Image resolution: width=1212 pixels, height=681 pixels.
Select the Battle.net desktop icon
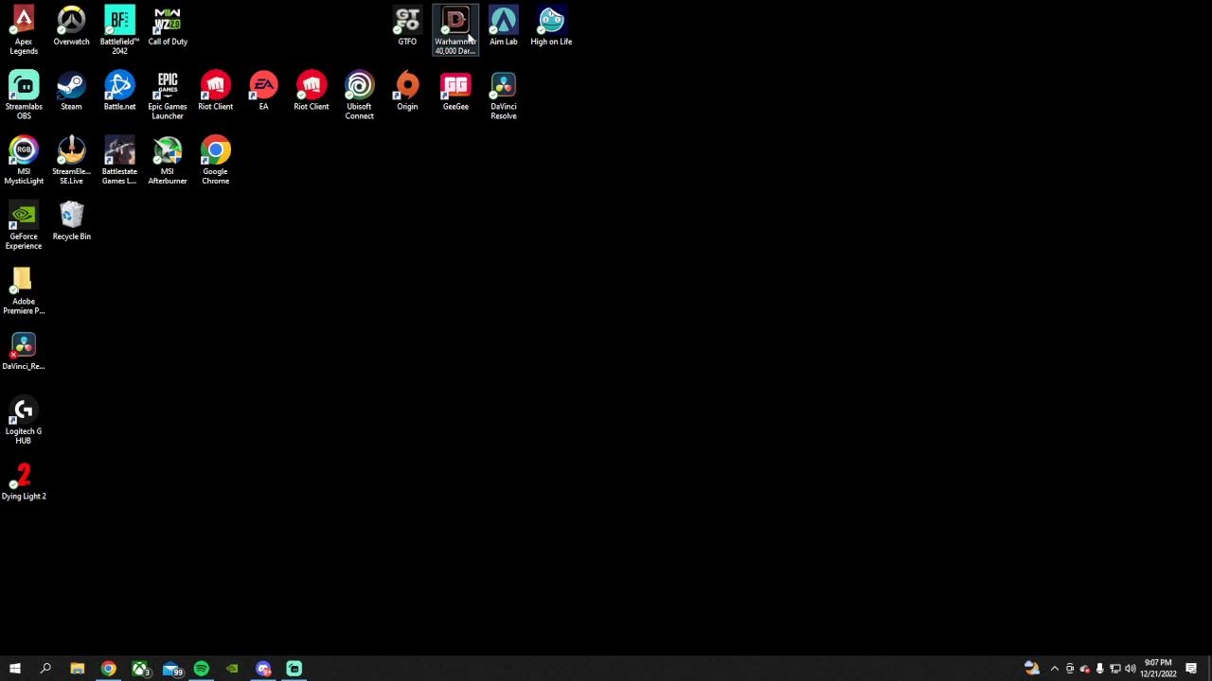119,92
